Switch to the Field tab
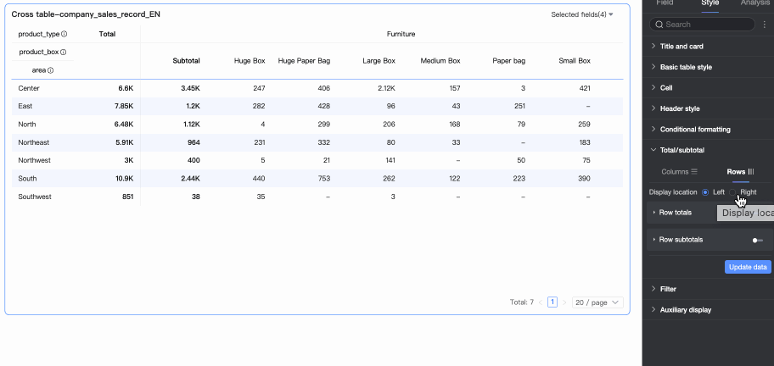This screenshot has height=366, width=774. coord(665,3)
